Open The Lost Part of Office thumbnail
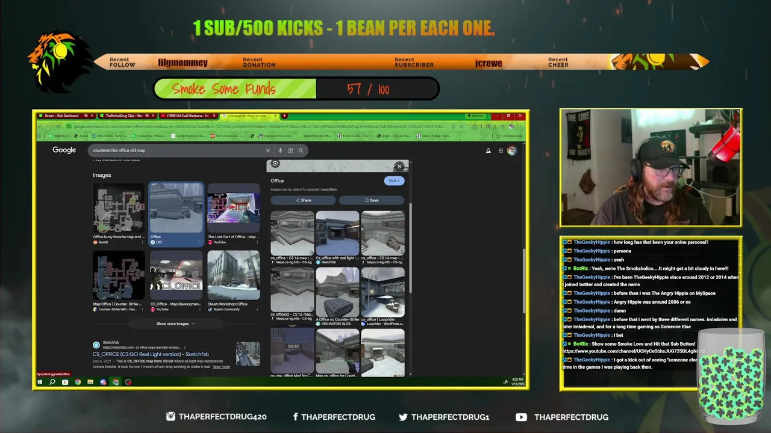This screenshot has height=433, width=771. [234, 209]
